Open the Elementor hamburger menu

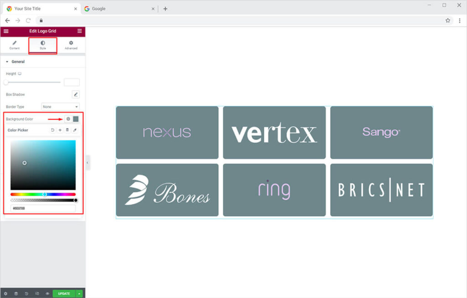tap(6, 31)
